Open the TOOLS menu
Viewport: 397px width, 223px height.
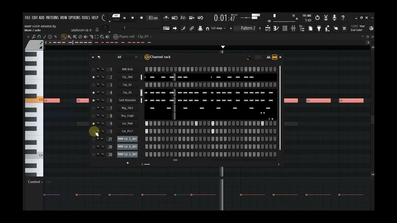coord(86,18)
